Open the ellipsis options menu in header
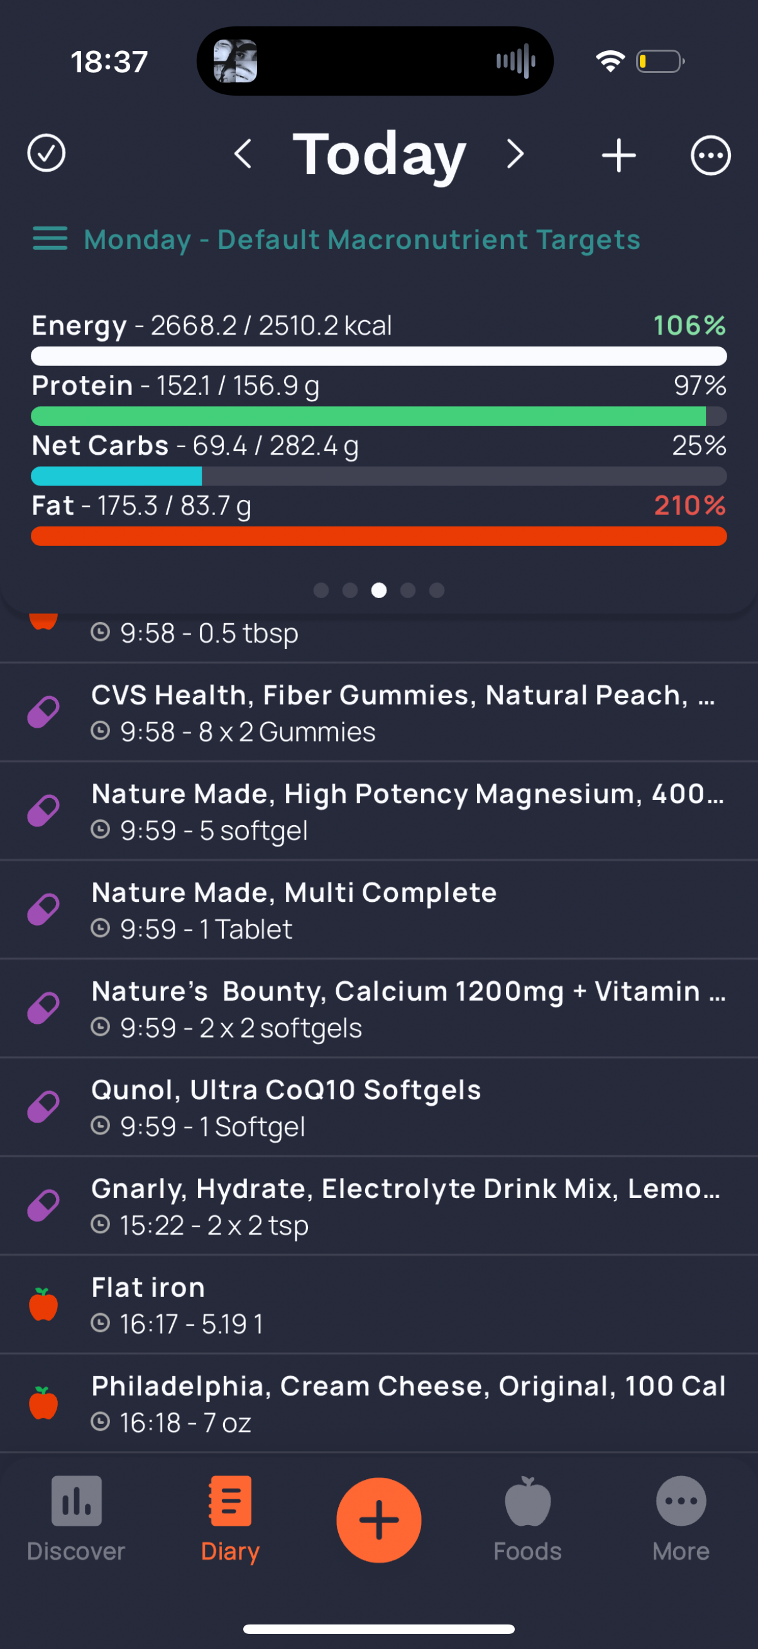Screen dimensions: 758x1649 click(x=711, y=155)
